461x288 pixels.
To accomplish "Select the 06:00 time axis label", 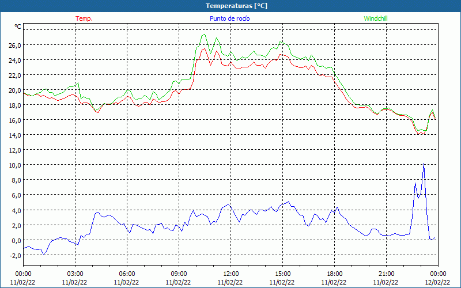I will [127, 274].
